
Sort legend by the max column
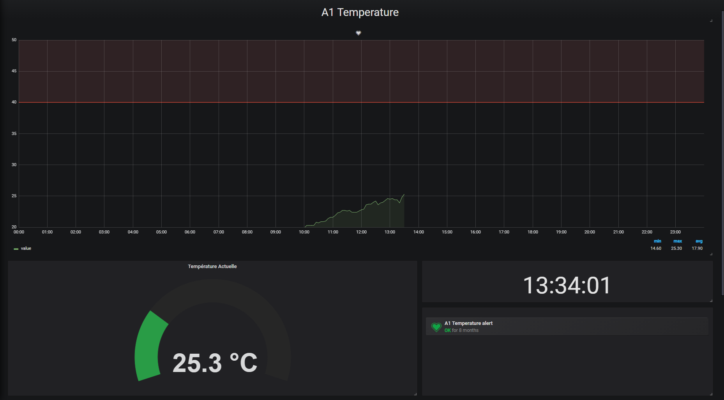(678, 241)
